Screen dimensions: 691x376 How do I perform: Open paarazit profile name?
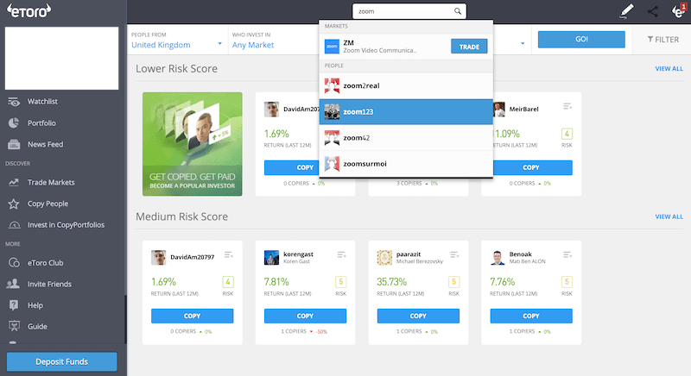click(409, 254)
